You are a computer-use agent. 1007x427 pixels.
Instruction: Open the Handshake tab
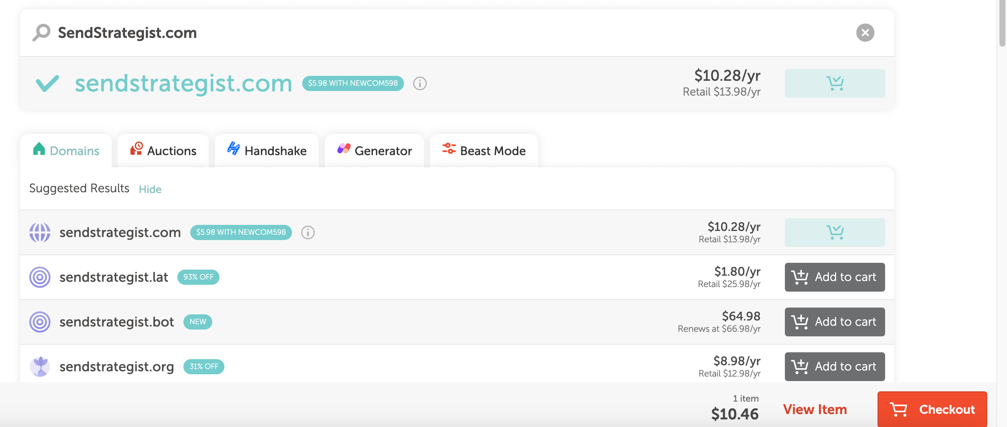pos(267,151)
